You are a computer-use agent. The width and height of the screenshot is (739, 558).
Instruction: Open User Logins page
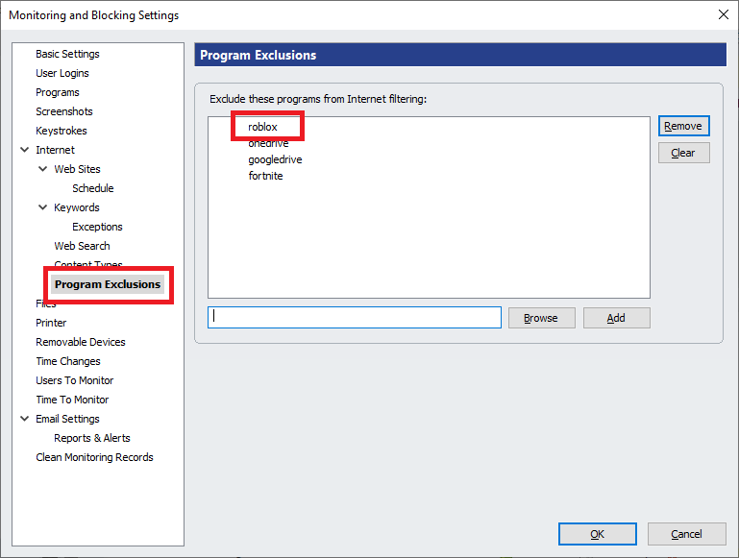pos(62,73)
